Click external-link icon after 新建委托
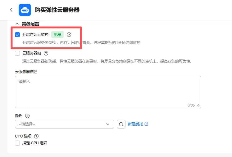 point(147,124)
